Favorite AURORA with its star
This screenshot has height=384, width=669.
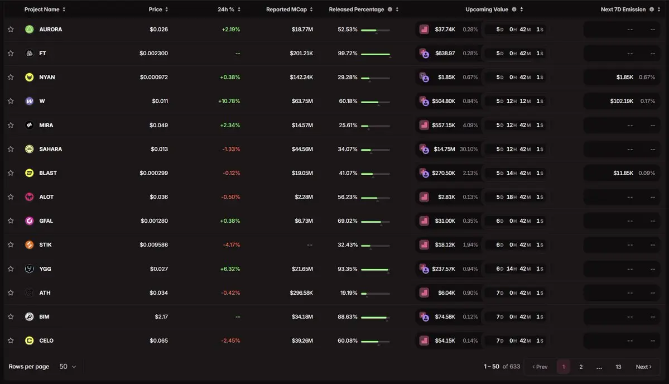[x=11, y=30]
